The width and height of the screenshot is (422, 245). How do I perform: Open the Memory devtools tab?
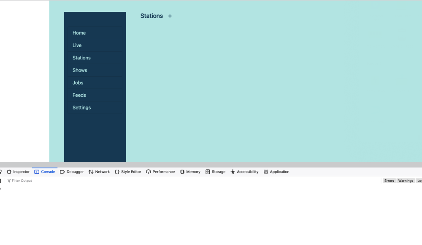pyautogui.click(x=190, y=172)
